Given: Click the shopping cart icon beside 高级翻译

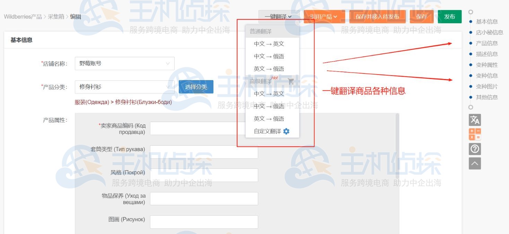Looking at the screenshot, I should (291, 81).
